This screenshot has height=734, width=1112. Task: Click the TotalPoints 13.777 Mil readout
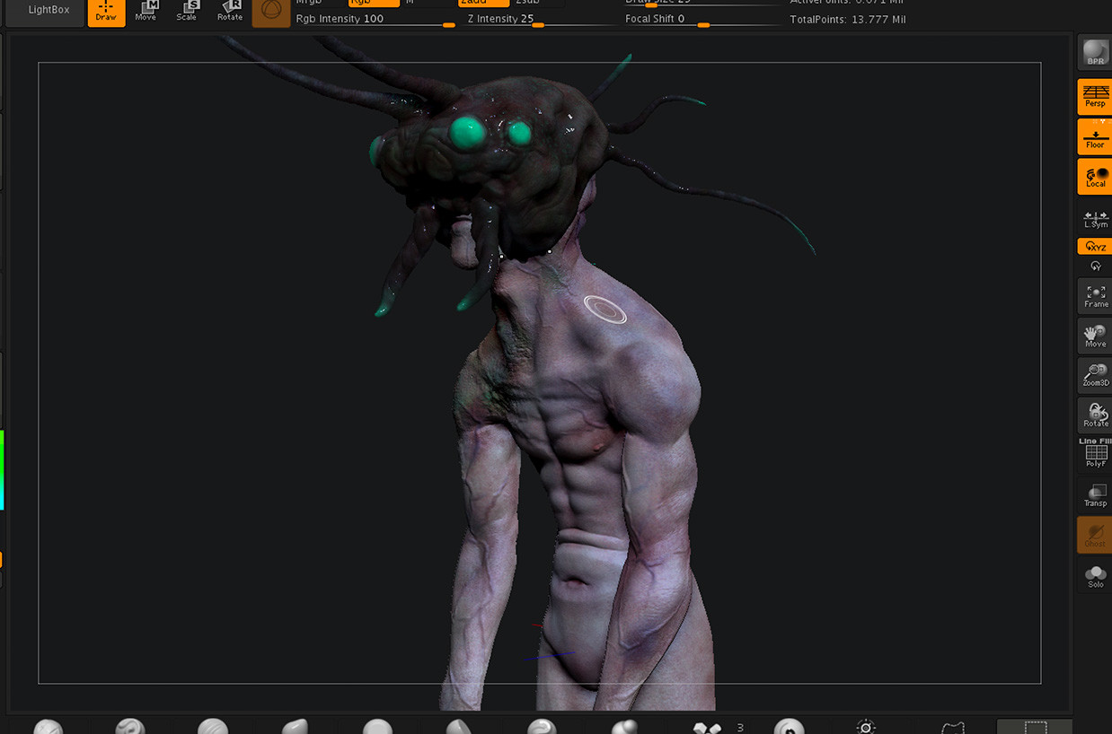pyautogui.click(x=848, y=19)
